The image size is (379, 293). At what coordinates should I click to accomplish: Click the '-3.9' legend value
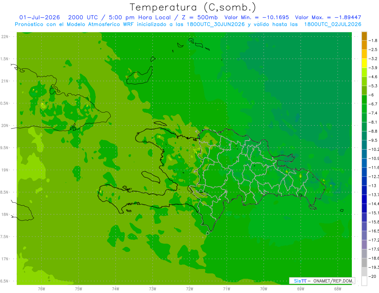point(373,68)
